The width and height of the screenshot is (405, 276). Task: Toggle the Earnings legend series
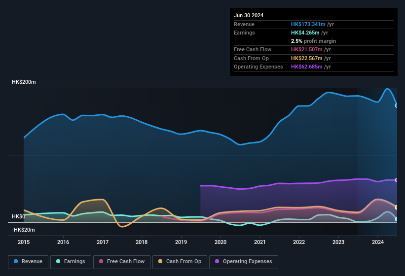71,262
